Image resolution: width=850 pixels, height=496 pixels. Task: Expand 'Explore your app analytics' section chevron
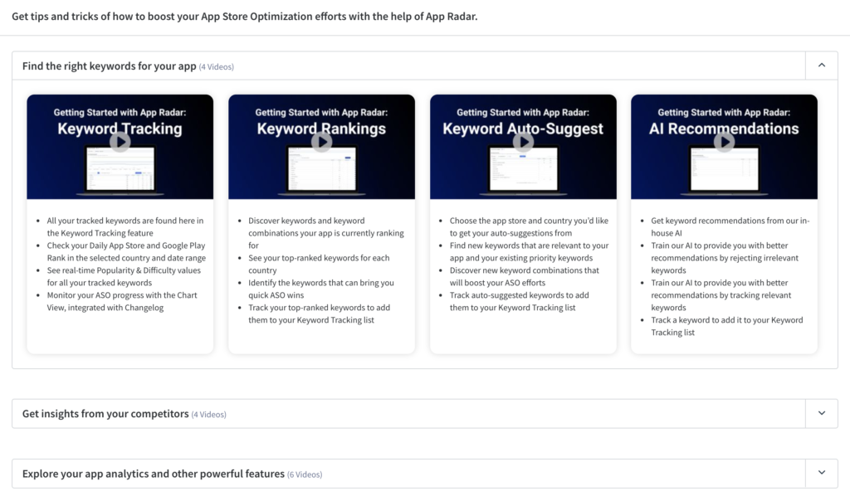pos(822,473)
